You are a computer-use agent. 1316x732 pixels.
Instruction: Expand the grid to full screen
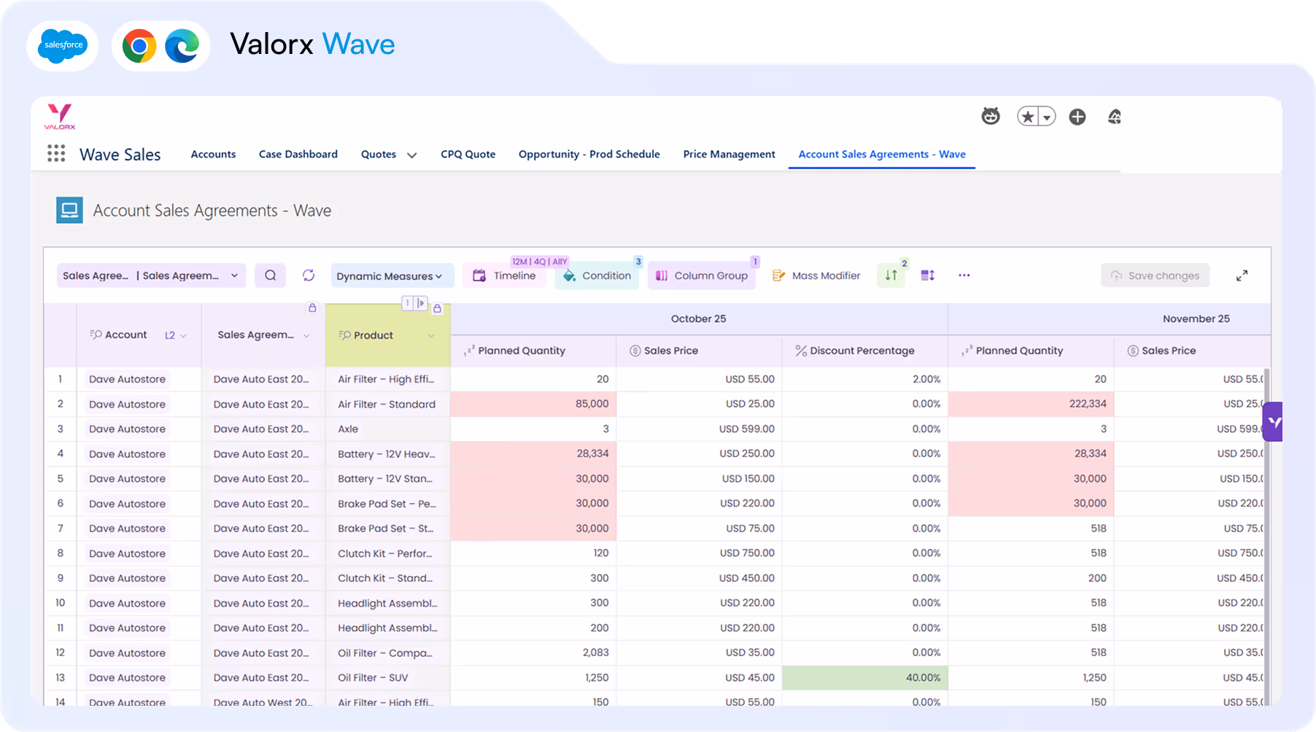(x=1242, y=276)
